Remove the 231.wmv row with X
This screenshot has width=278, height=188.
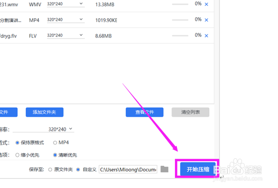pyautogui.click(x=206, y=5)
